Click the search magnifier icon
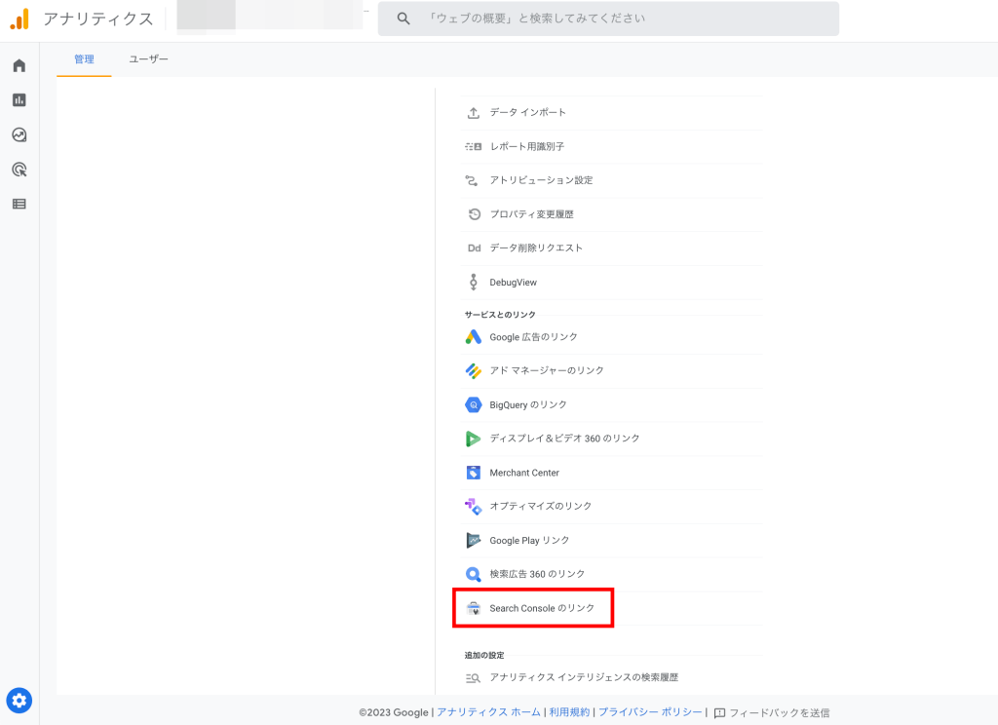This screenshot has height=725, width=998. (x=403, y=19)
